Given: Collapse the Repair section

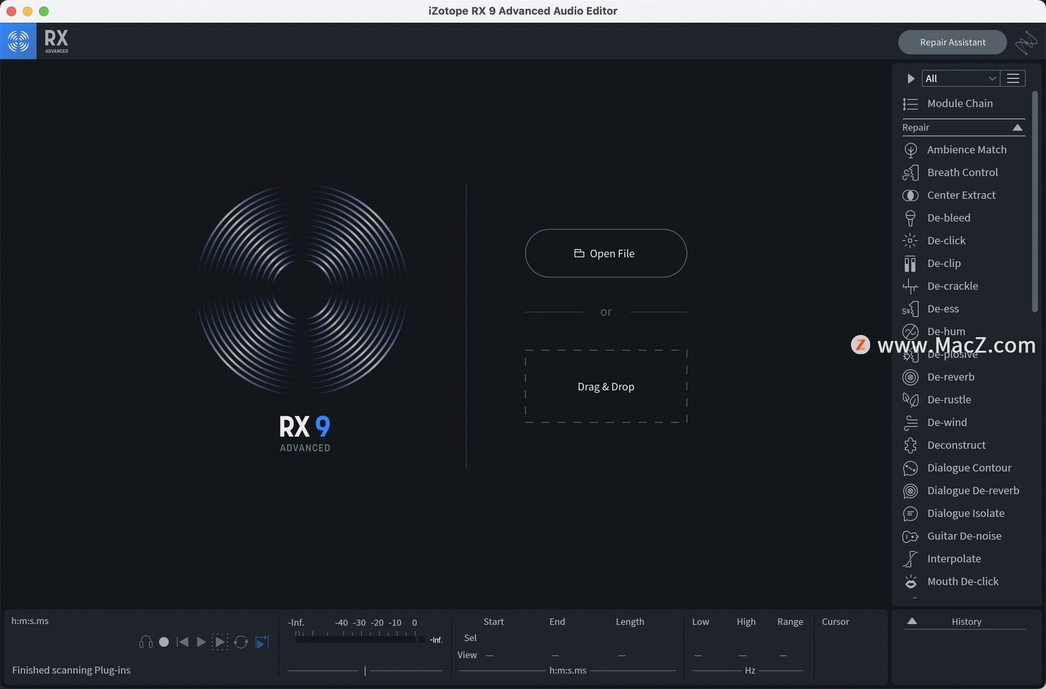Looking at the screenshot, I should tap(1017, 127).
